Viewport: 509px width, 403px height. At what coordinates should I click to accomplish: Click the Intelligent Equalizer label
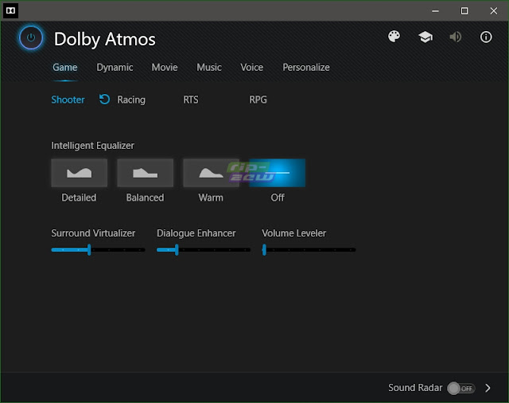pyautogui.click(x=92, y=146)
